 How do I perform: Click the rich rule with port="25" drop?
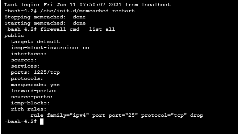tap(117, 115)
